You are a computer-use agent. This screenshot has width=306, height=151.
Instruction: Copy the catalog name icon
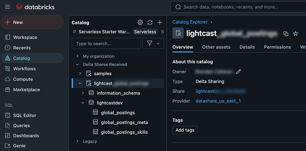tap(286, 34)
